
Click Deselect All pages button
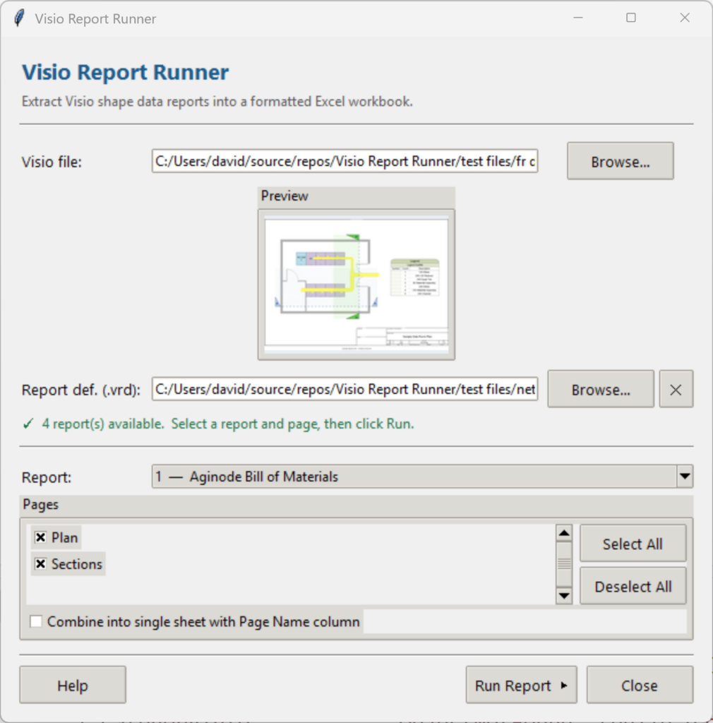(633, 586)
